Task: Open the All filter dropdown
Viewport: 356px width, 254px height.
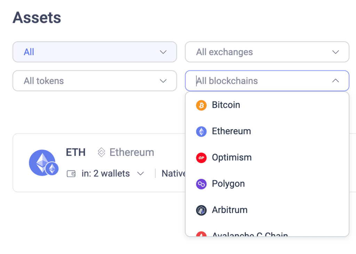Action: [95, 52]
